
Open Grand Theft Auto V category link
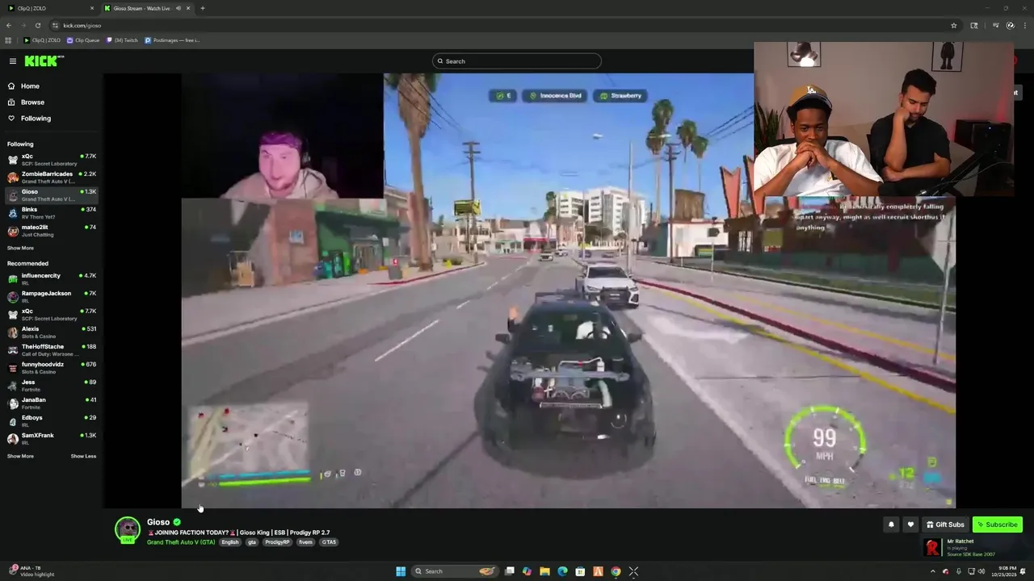(181, 542)
